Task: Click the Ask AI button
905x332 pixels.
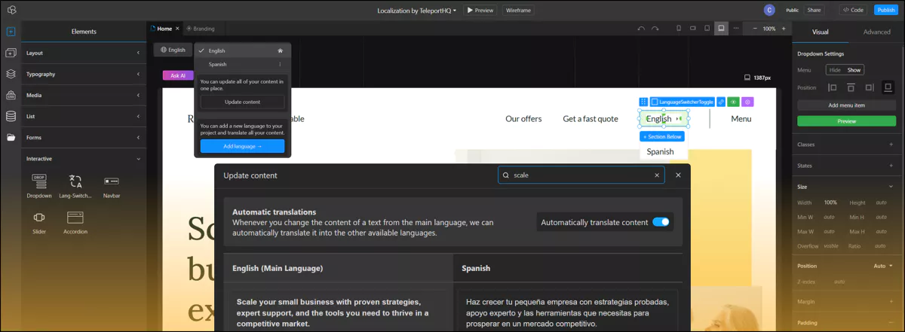Action: [x=178, y=75]
